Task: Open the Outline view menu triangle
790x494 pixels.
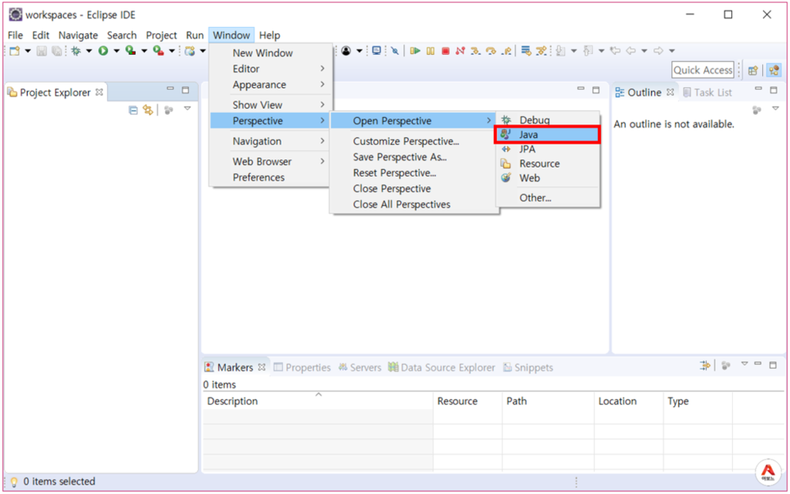Action: [x=775, y=109]
